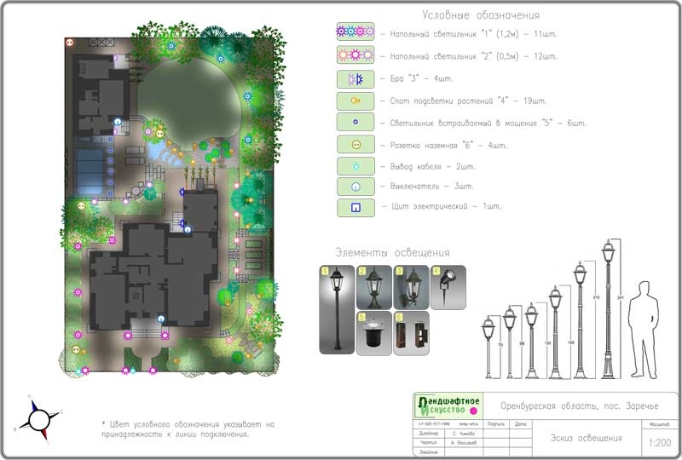The height and width of the screenshot is (460, 682).
Task: Click text "Бра "3" – 4шт."
Action: 421,78
